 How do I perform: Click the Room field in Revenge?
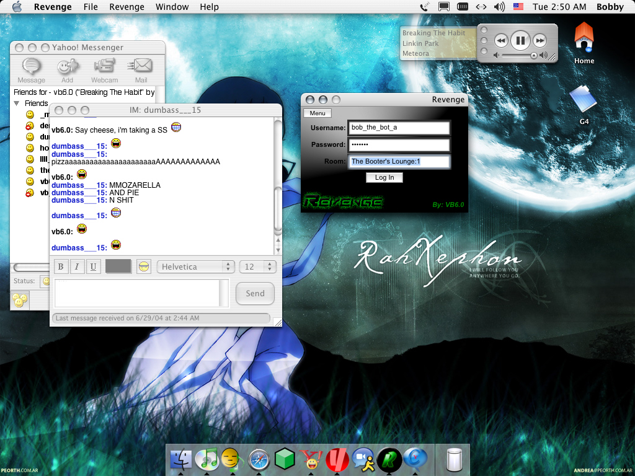(x=399, y=162)
